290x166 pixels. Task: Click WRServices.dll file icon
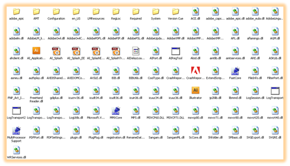[x=16, y=150]
